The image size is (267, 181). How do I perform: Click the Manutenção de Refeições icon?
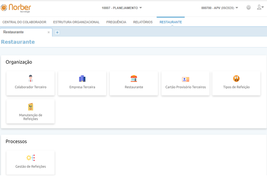click(31, 107)
